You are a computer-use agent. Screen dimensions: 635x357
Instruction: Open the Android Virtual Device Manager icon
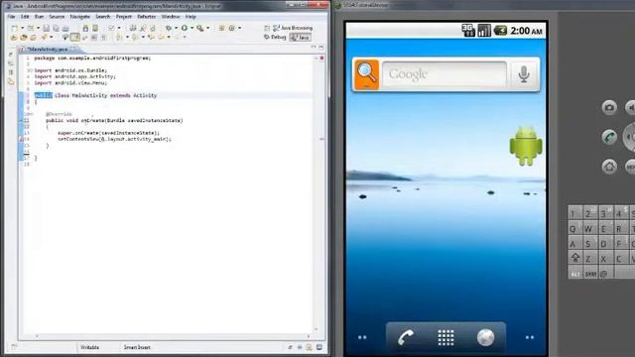tap(95, 28)
